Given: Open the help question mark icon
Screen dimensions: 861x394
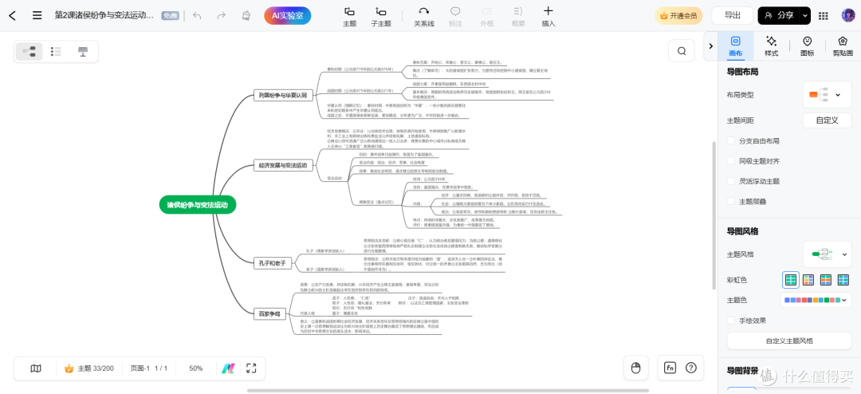Looking at the screenshot, I should point(690,368).
